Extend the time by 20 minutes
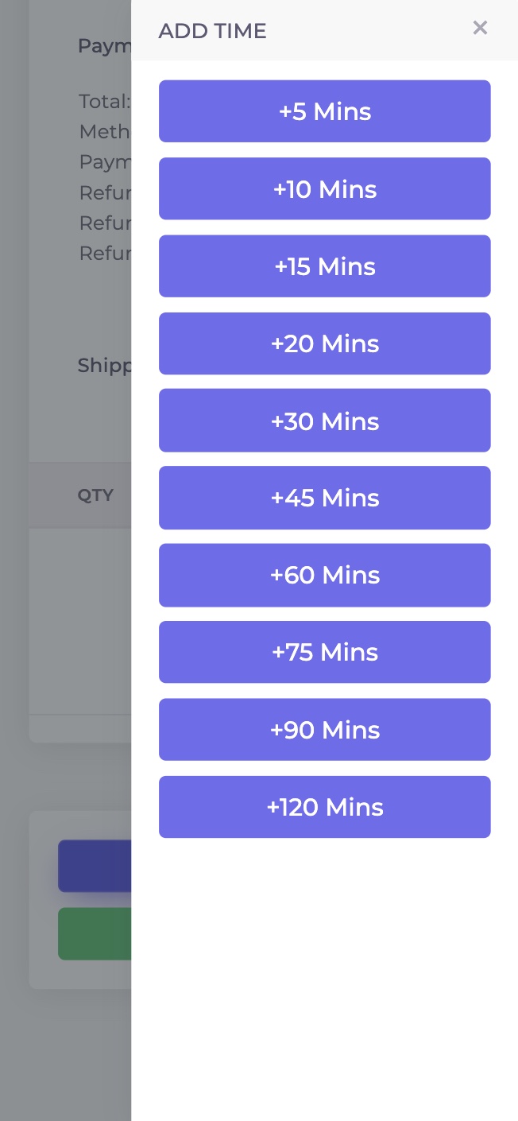Viewport: 518px width, 1121px height. tap(324, 343)
